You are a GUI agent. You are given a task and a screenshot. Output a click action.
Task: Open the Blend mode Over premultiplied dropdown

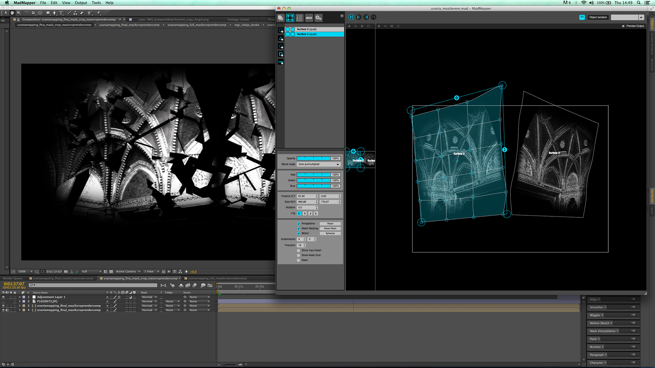pos(319,164)
